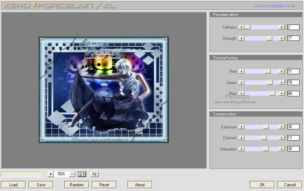Click the Exposure slider thumb
304x191 pixels.
pos(266,127)
